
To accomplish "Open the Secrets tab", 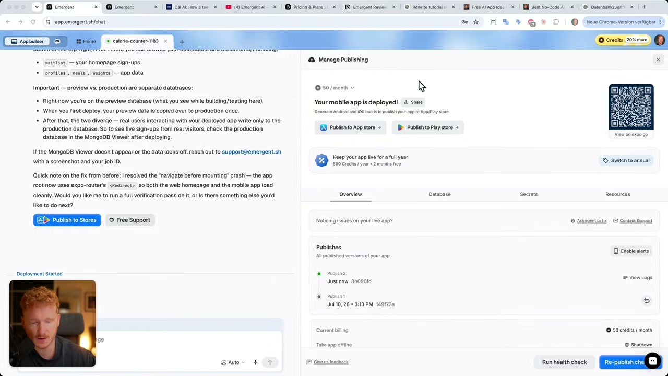I will (529, 194).
